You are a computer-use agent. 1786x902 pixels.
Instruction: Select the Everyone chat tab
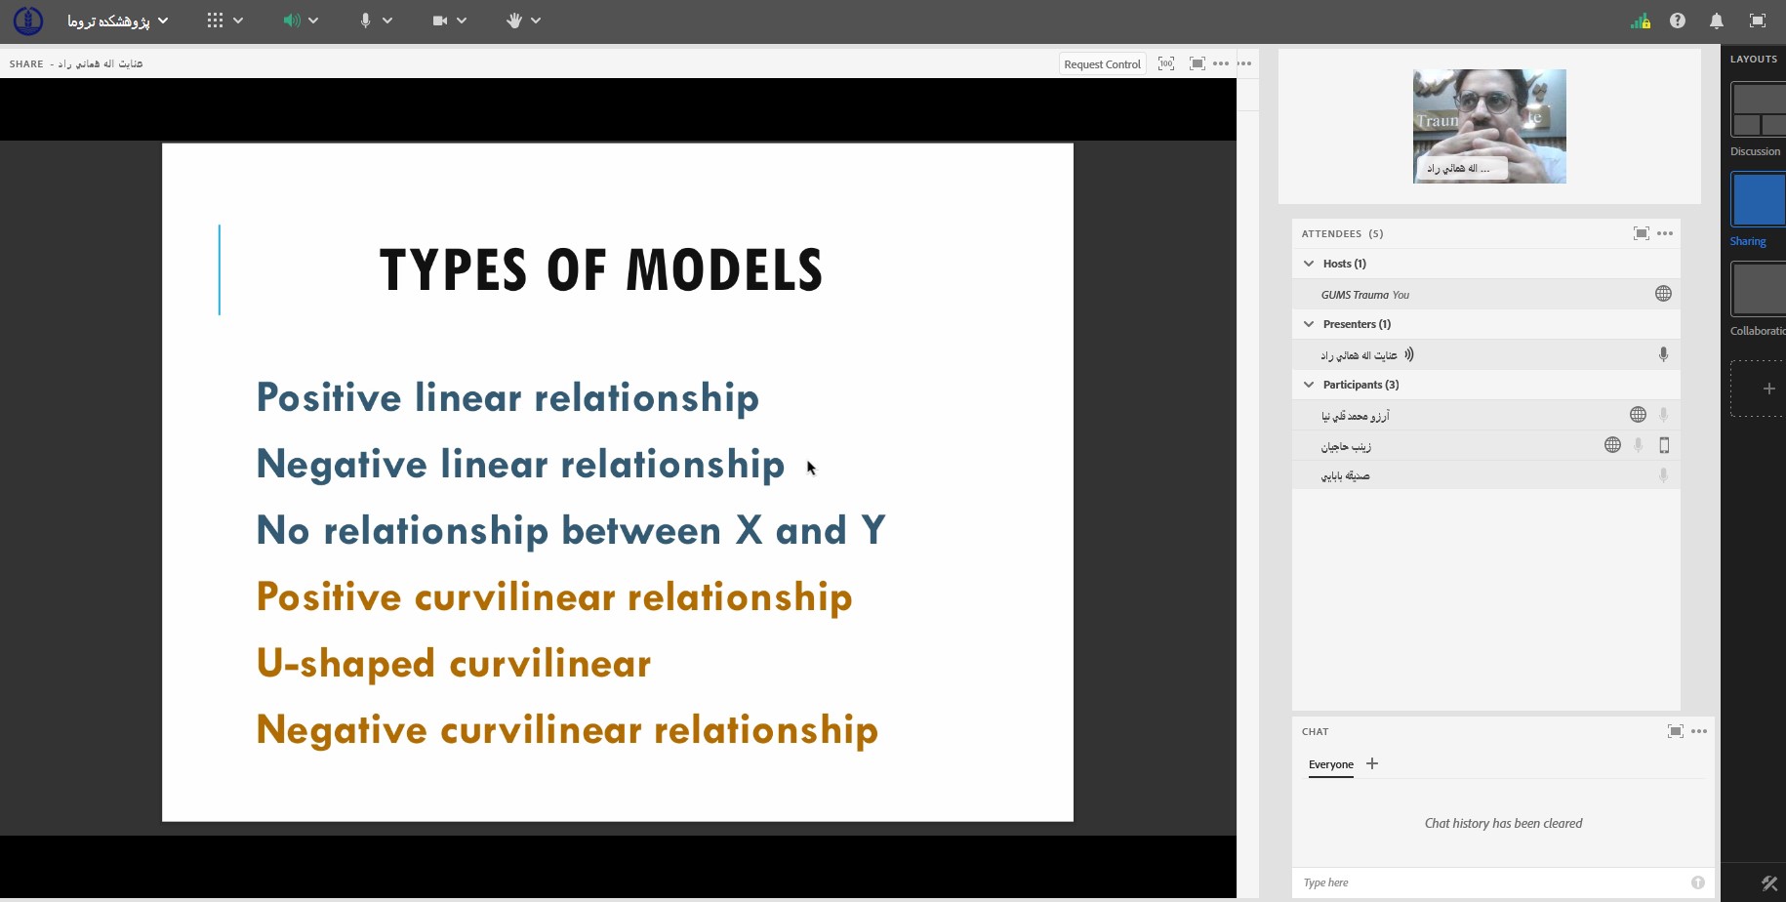pyautogui.click(x=1331, y=764)
